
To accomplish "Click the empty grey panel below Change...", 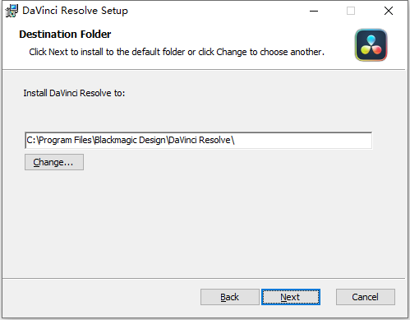I will point(204,224).
